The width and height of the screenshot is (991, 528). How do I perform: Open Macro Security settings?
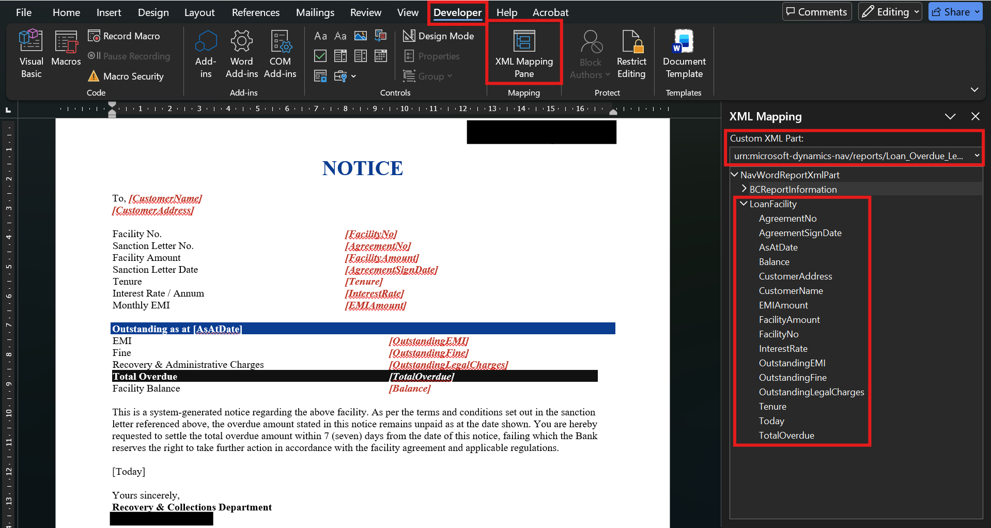coord(126,76)
